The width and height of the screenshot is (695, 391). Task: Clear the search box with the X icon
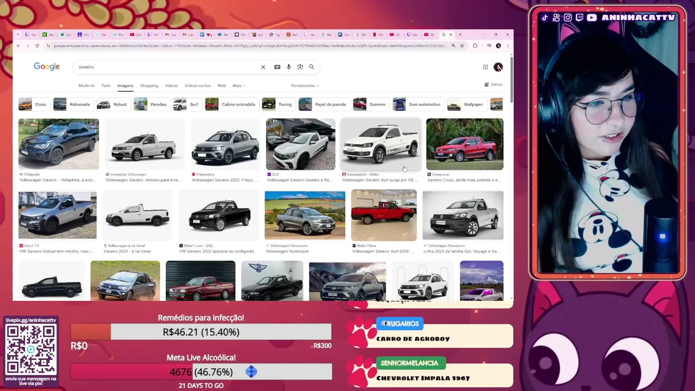[x=263, y=67]
